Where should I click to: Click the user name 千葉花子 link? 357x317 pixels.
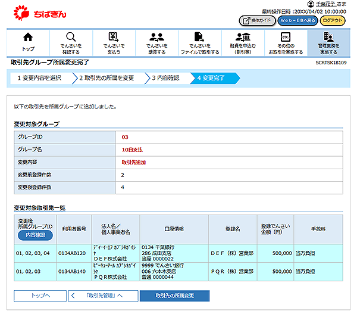pos(325,4)
